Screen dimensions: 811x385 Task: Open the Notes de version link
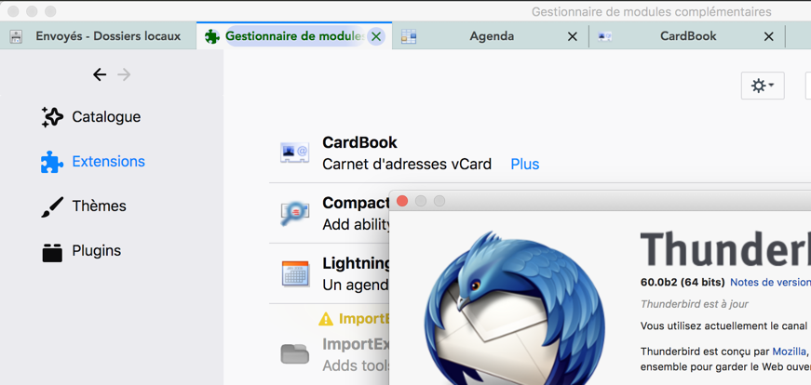pos(770,282)
